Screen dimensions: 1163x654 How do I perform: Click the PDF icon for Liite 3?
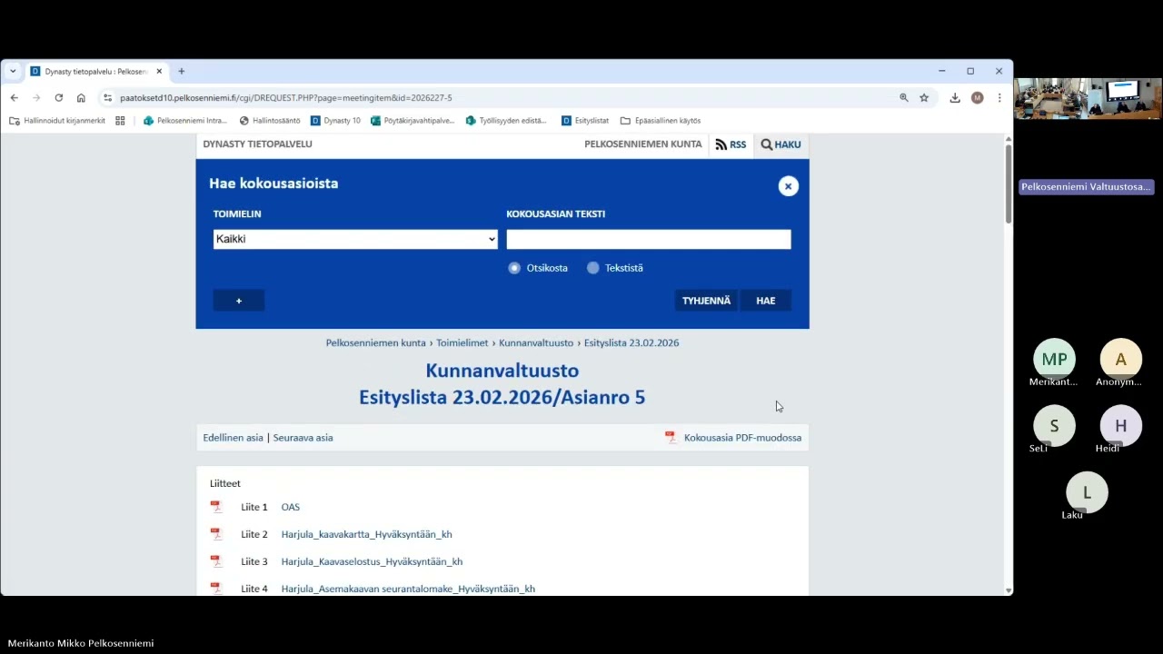(216, 561)
